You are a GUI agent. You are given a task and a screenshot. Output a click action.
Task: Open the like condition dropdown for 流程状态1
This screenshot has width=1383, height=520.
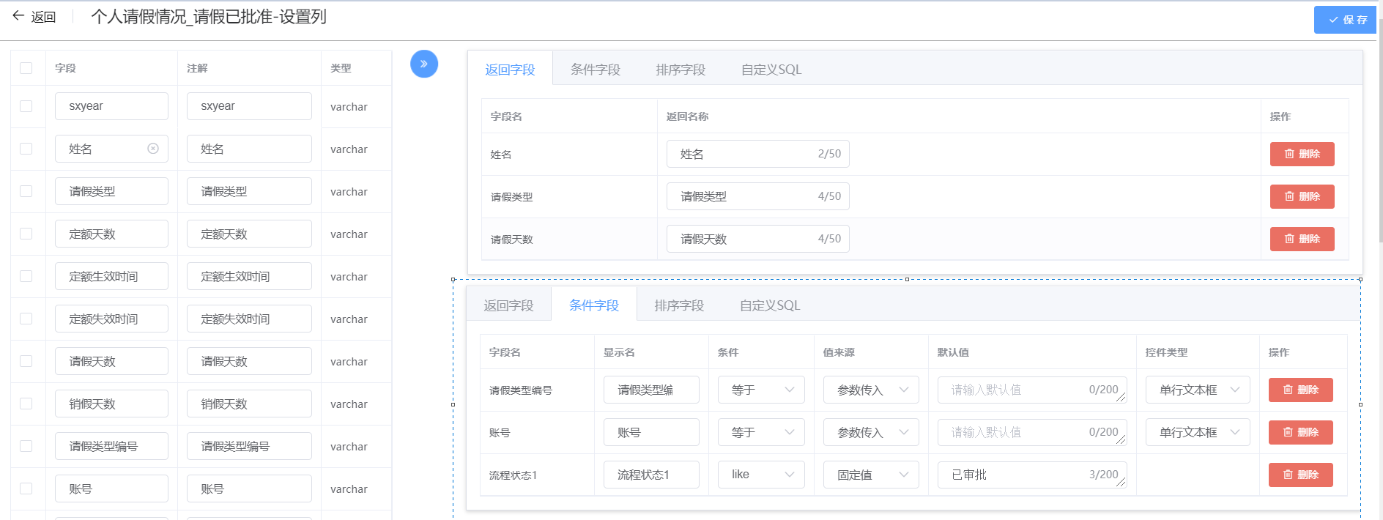coord(760,475)
